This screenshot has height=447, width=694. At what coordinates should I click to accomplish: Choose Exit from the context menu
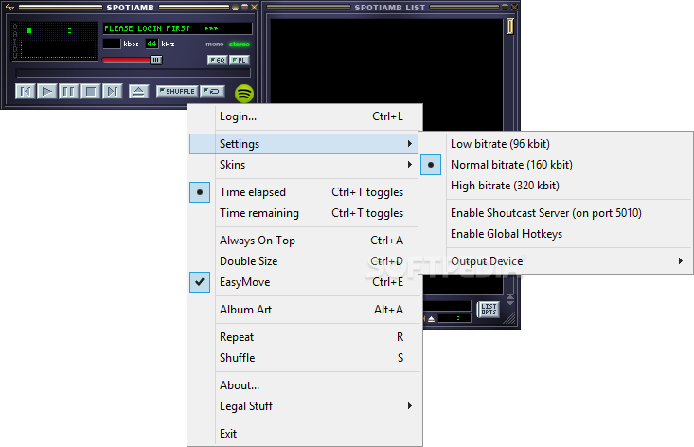[304, 434]
